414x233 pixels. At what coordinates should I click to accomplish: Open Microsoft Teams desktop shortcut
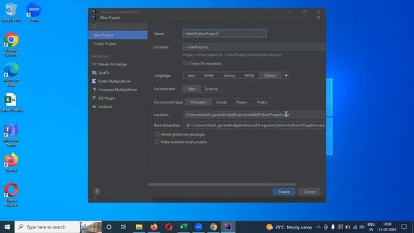(x=11, y=135)
